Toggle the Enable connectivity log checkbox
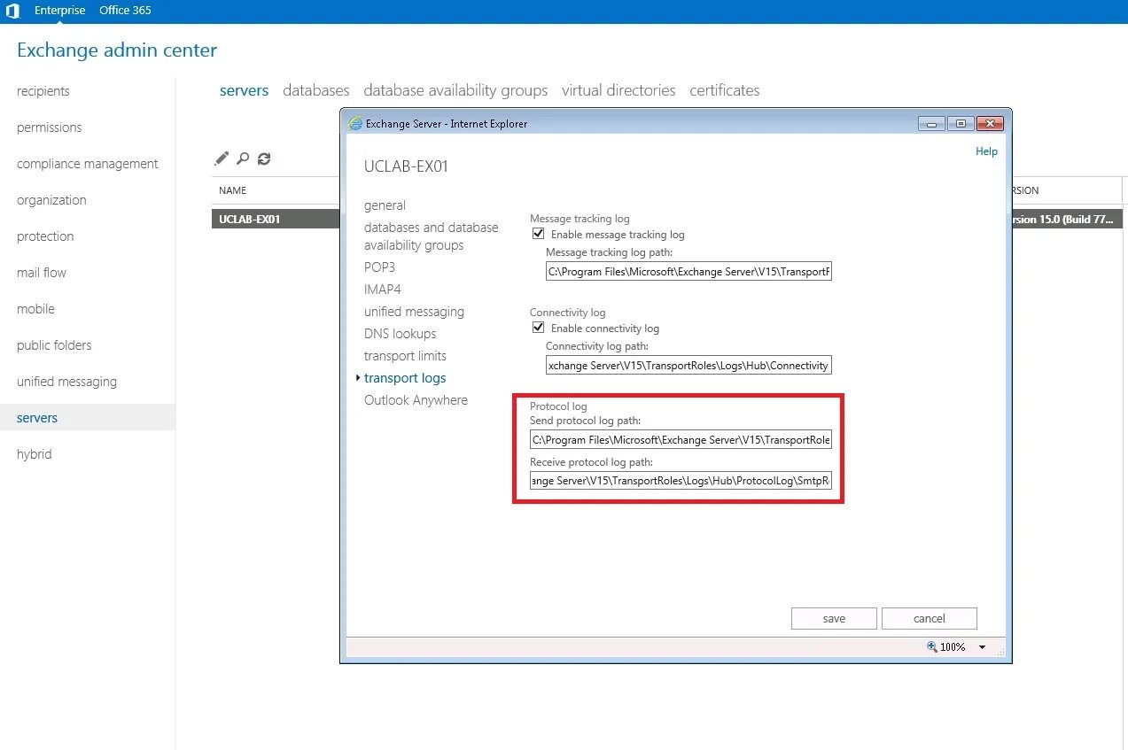Screen dimensions: 1128x750 pos(538,329)
